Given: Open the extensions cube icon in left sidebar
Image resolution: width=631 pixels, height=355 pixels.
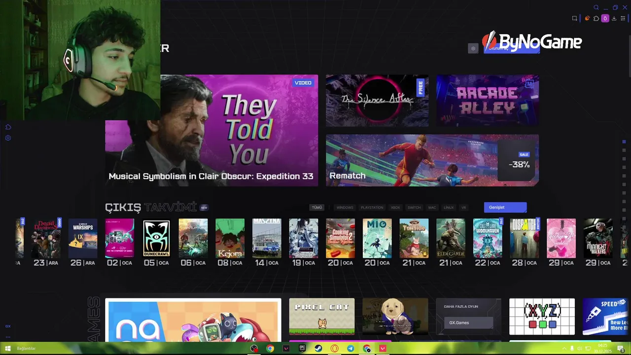Looking at the screenshot, I should [x=8, y=127].
